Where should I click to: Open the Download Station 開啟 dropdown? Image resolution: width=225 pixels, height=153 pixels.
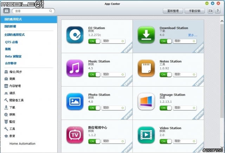click(x=185, y=41)
